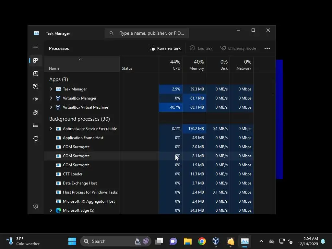Expand the VirtualBox Virtual Machine process group
Image resolution: width=332 pixels, height=249 pixels.
click(51, 107)
